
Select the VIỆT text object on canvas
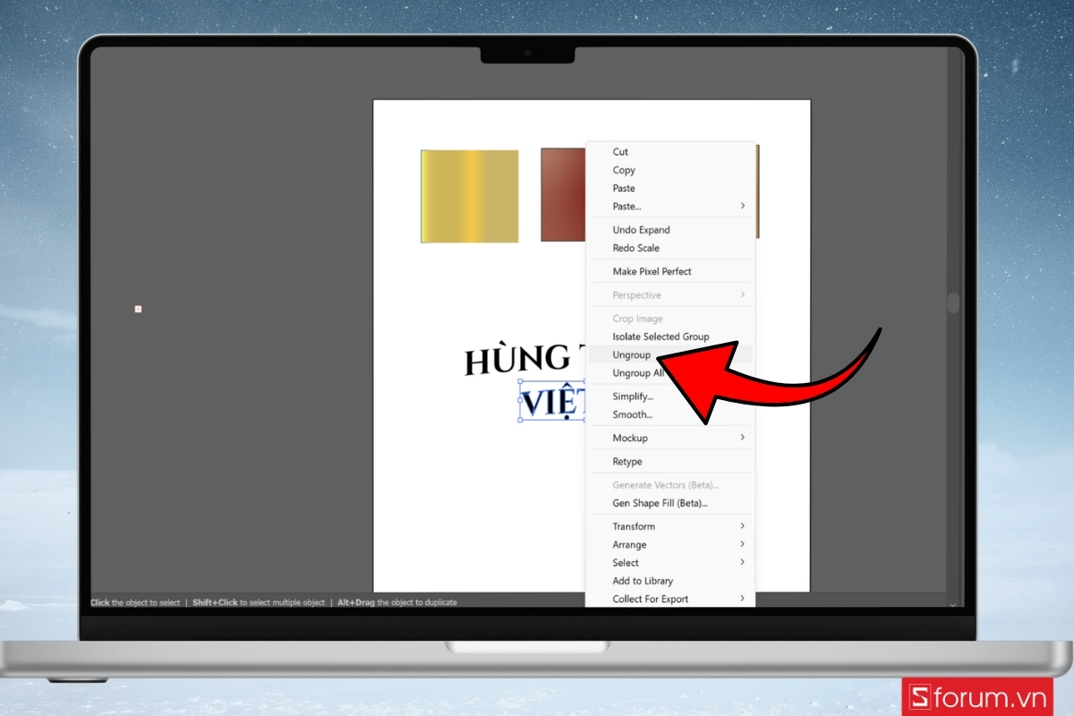[555, 403]
